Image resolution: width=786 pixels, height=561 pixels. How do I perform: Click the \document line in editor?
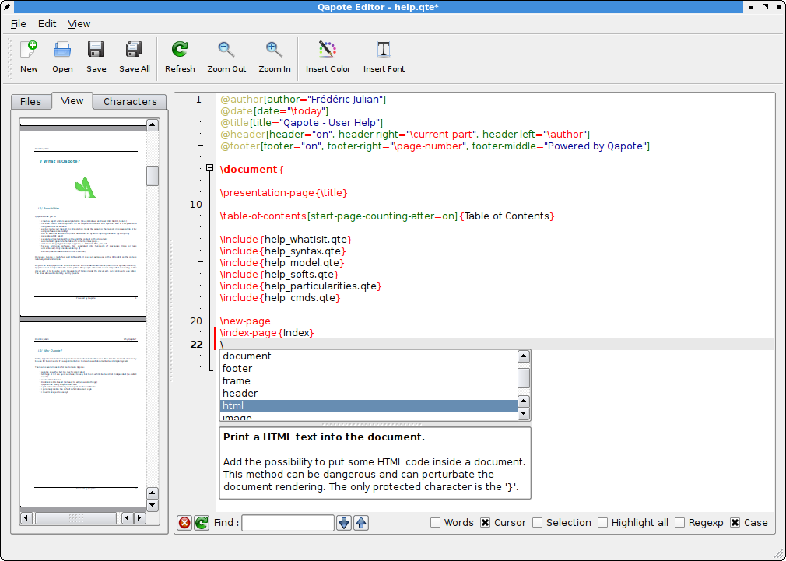click(x=251, y=170)
